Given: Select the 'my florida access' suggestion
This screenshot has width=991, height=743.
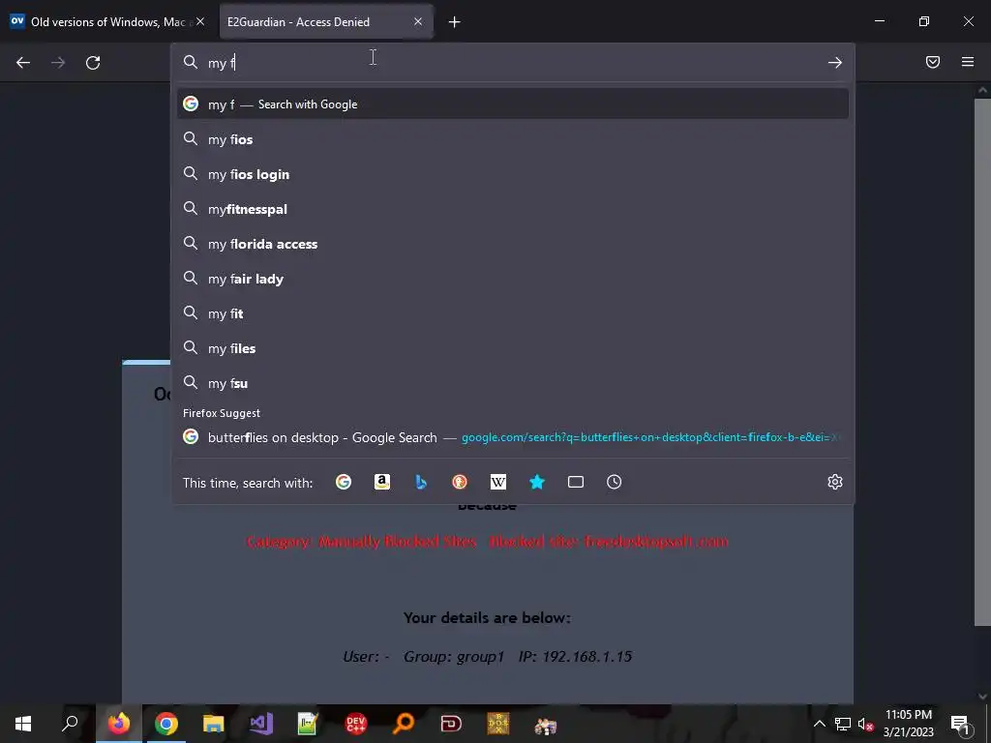Looking at the screenshot, I should pos(513,244).
